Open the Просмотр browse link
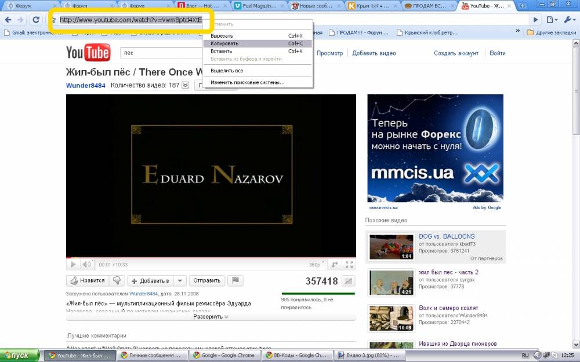Image resolution: width=580 pixels, height=362 pixels. 329,53
